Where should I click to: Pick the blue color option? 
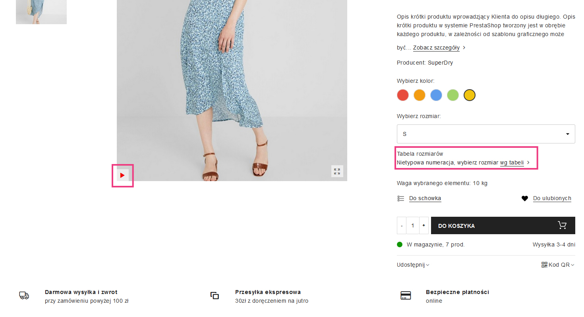pyautogui.click(x=436, y=95)
